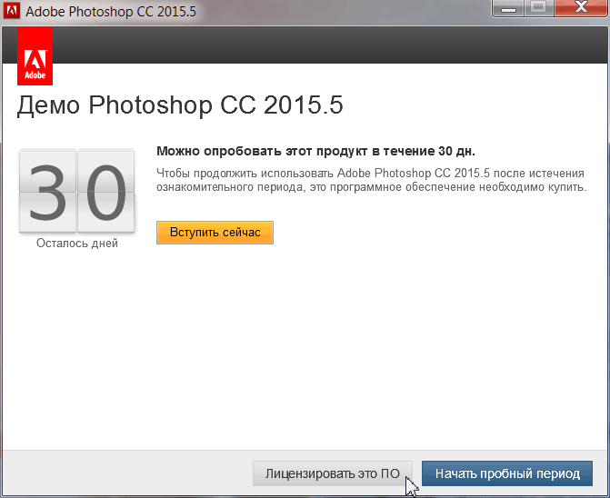This screenshot has height=498, width=610.
Task: Click "Лицензировать это ПО" button
Action: click(332, 473)
